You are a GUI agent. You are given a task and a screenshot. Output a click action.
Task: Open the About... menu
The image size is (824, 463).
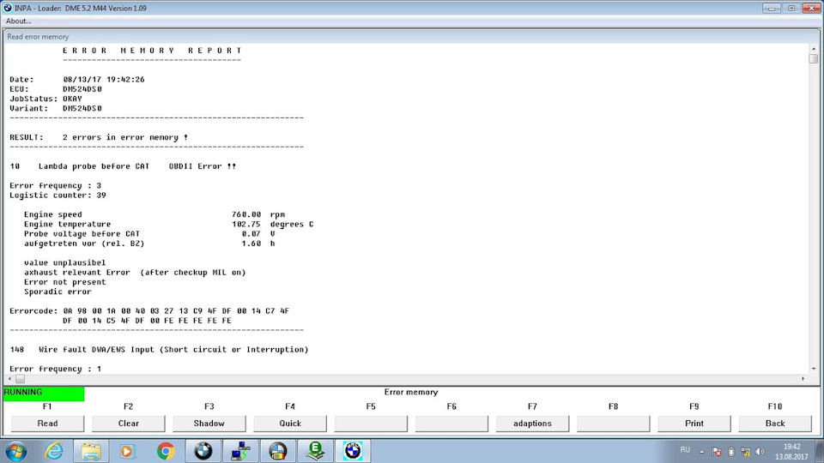coord(18,21)
